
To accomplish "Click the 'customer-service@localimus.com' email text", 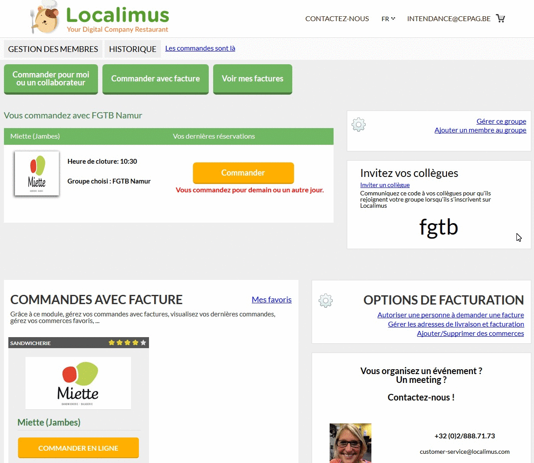I will [x=465, y=452].
